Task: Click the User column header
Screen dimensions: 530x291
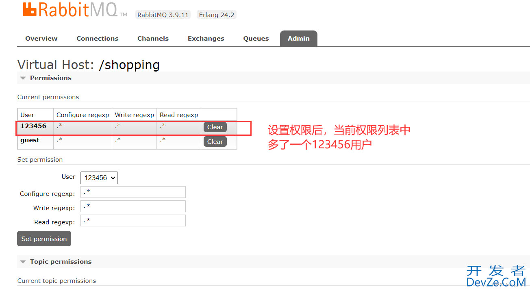Action: (x=35, y=115)
